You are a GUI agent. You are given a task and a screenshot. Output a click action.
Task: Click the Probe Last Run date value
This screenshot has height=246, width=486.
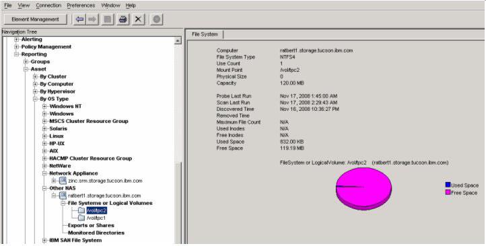click(308, 96)
